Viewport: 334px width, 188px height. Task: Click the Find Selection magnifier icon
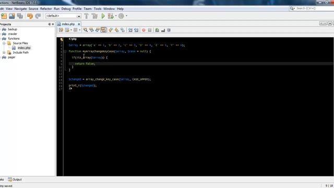(x=86, y=30)
